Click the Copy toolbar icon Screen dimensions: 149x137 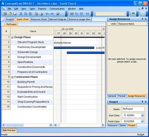26,14
